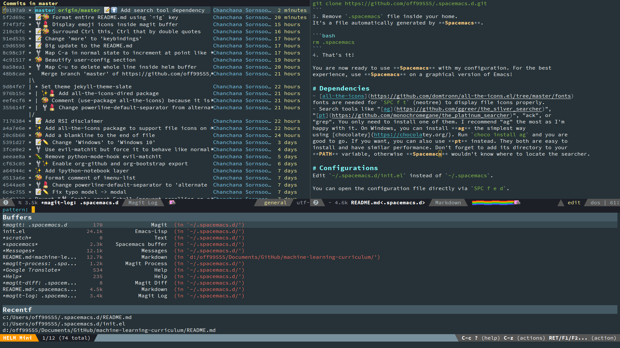Screen dimensions: 620x348
Task: Click the wrench emoji on the cf63c05 commit
Action: click(x=38, y=164)
